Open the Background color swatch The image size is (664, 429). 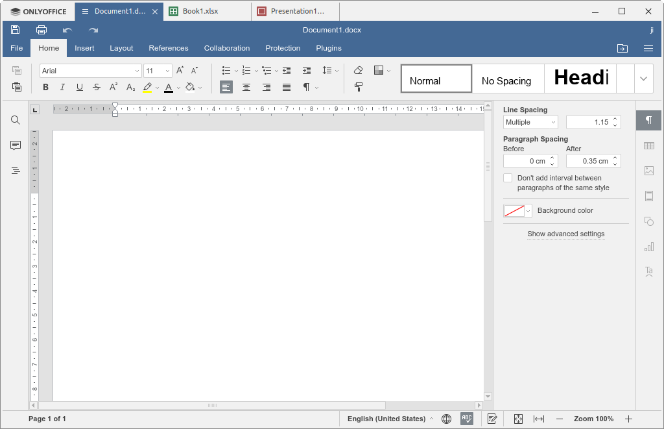pyautogui.click(x=517, y=211)
